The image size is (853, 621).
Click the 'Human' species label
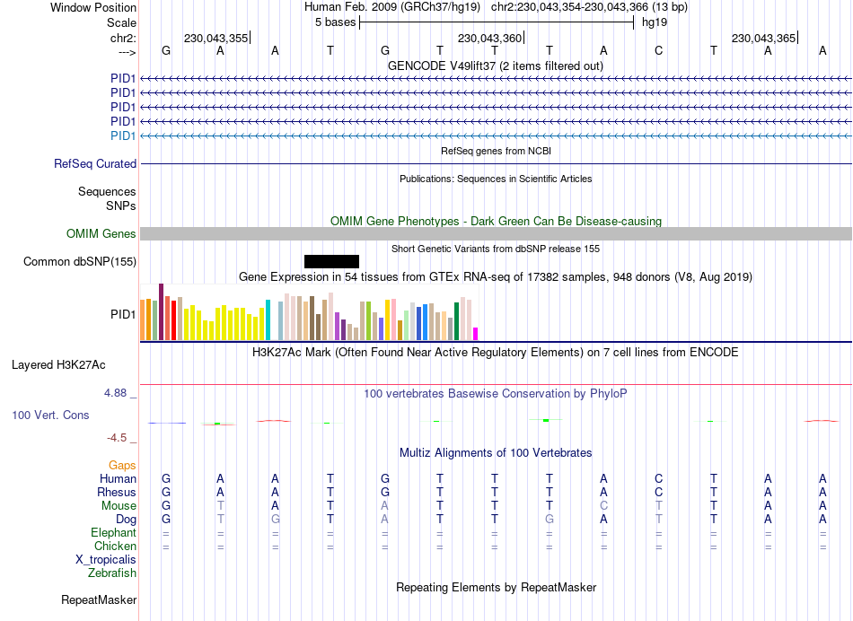pyautogui.click(x=118, y=478)
